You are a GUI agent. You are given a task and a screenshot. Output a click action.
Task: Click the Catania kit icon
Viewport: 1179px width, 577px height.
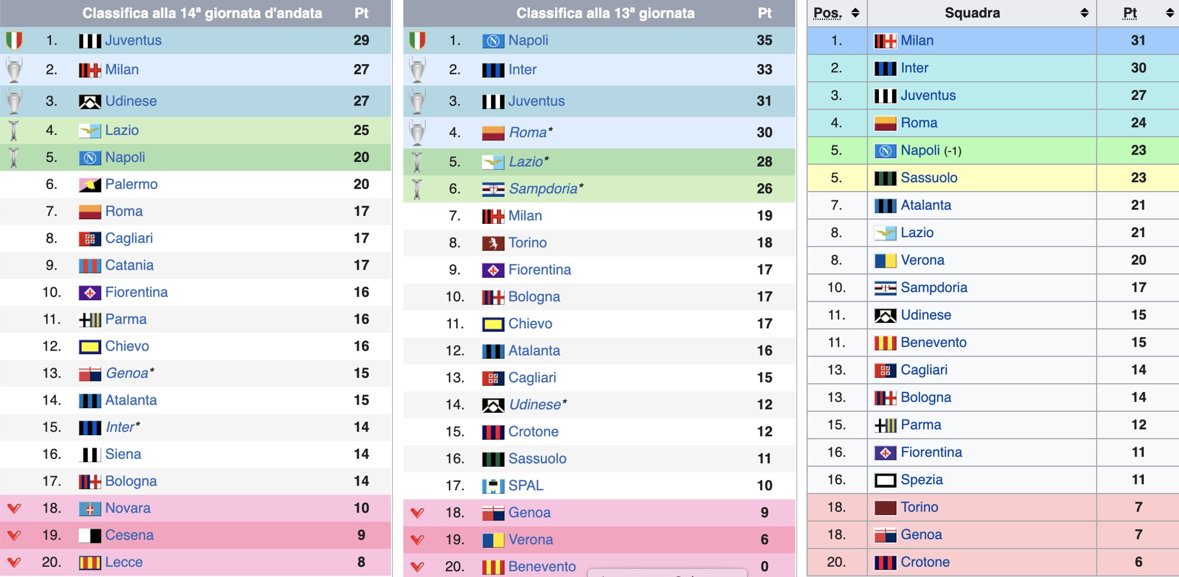[89, 266]
